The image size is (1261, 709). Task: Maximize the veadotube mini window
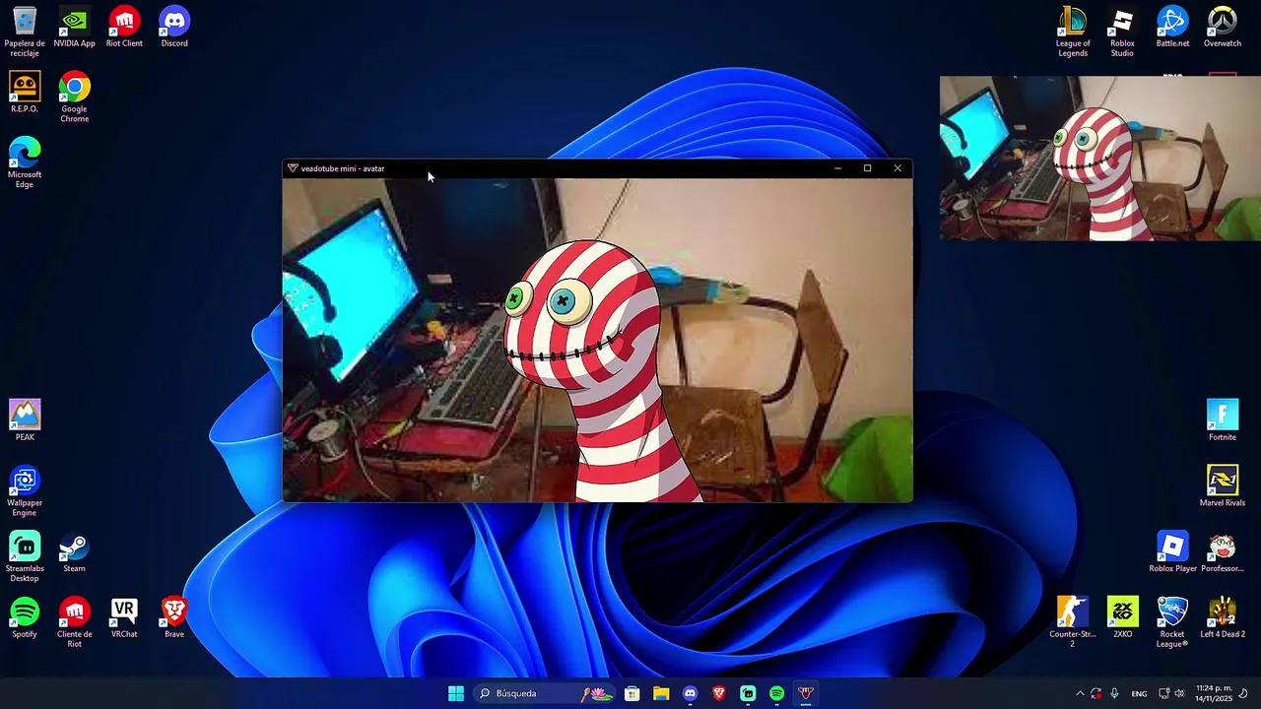tap(867, 168)
